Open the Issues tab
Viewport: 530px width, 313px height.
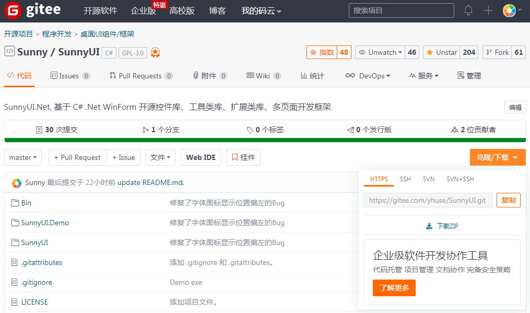(70, 76)
